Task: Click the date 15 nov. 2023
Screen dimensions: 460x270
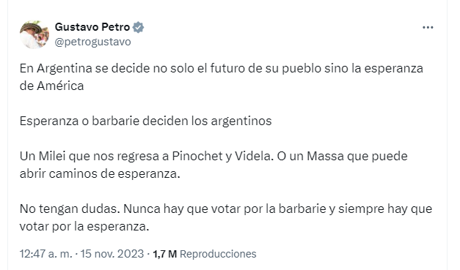Action: 112,254
